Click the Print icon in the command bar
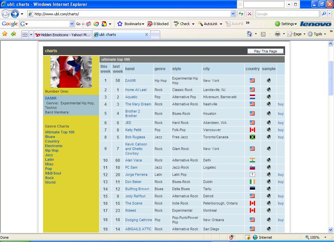 pos(277,34)
